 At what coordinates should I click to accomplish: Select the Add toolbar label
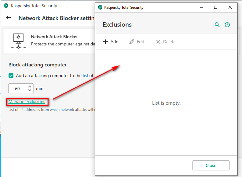[114, 42]
